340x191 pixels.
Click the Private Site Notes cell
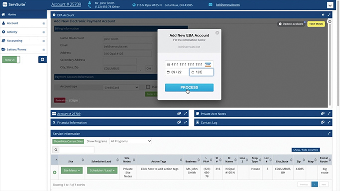[x=128, y=173]
